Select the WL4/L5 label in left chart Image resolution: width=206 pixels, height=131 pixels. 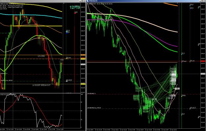tap(69, 80)
